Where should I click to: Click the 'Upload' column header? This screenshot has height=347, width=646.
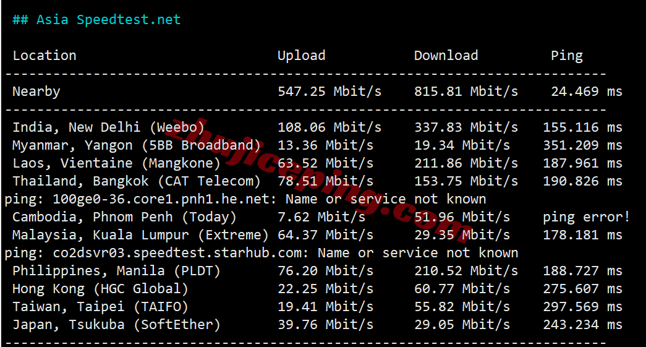[302, 56]
